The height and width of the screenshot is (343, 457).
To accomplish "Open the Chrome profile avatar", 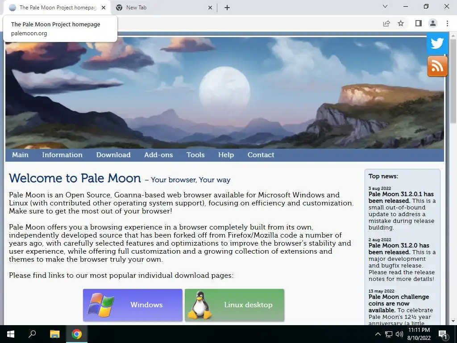I will click(433, 23).
